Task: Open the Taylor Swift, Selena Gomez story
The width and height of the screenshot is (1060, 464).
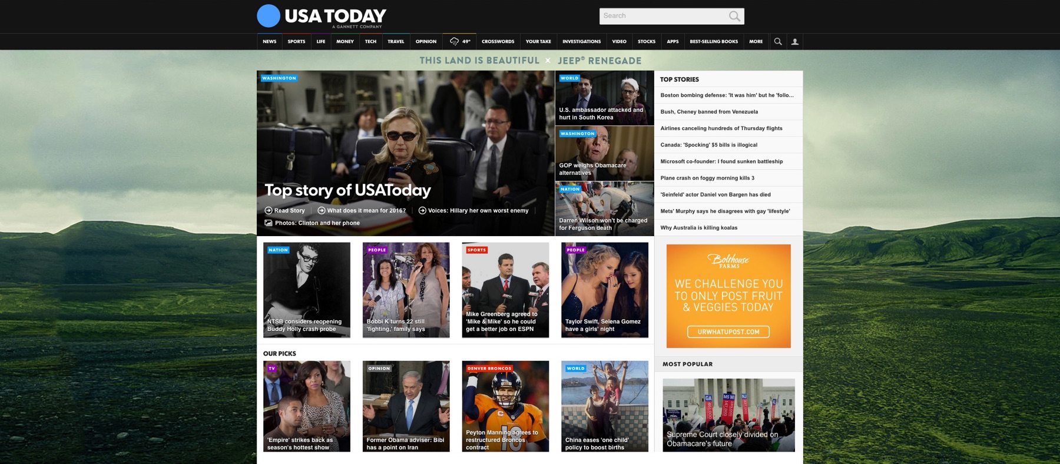Action: (x=605, y=290)
